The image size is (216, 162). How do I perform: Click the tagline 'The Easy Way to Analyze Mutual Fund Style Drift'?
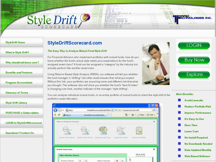click(x=77, y=51)
